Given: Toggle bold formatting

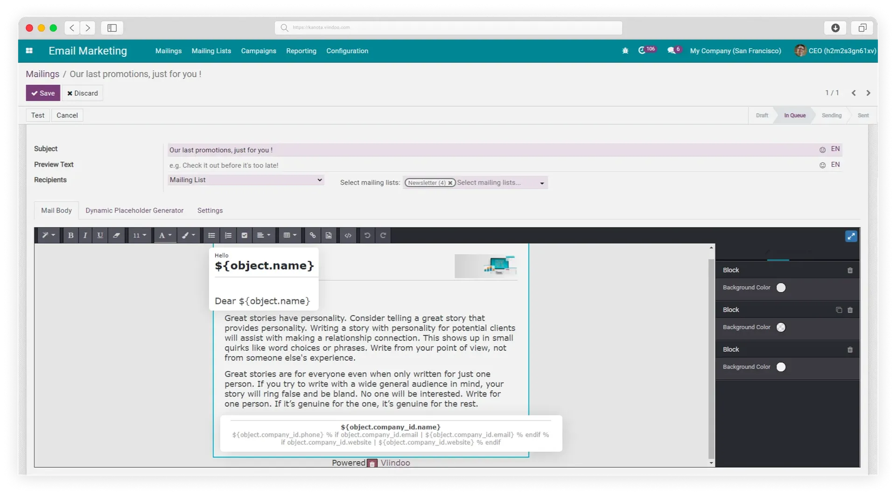Looking at the screenshot, I should click(x=70, y=235).
